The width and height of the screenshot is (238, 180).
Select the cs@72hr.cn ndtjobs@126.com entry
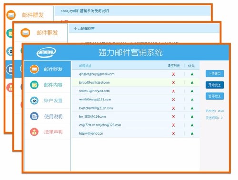pos(100,125)
